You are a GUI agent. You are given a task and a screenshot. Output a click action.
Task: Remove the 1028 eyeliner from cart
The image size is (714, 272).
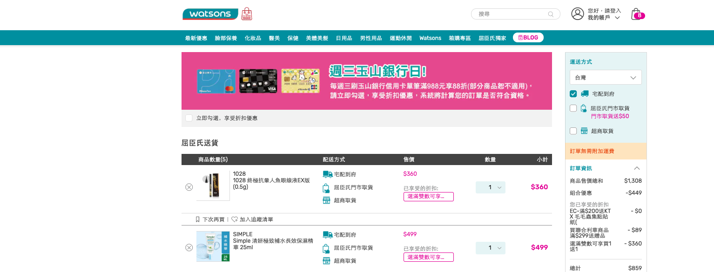click(189, 187)
